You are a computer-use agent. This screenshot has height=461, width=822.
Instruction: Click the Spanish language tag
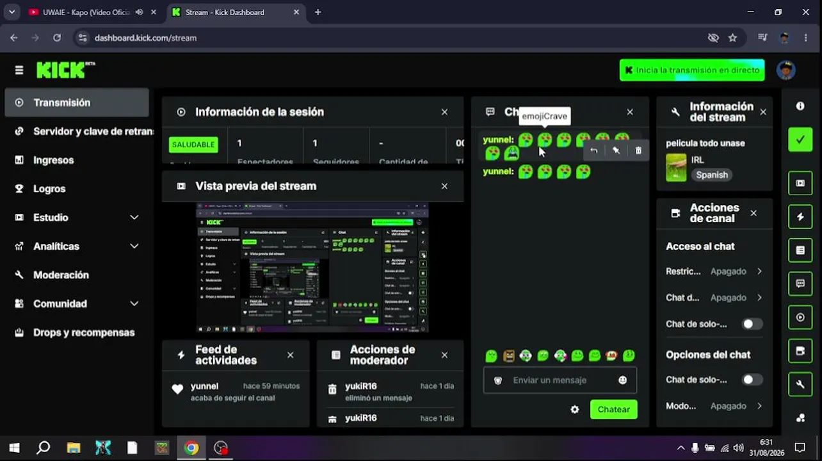(712, 175)
